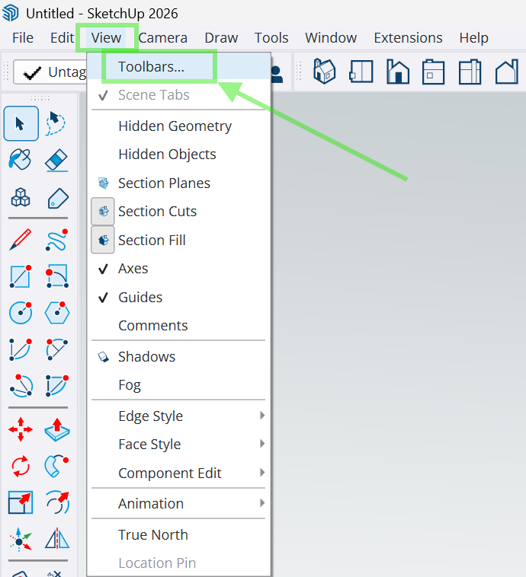Select the Select arrow tool
This screenshot has height=577, width=526.
tap(21, 123)
